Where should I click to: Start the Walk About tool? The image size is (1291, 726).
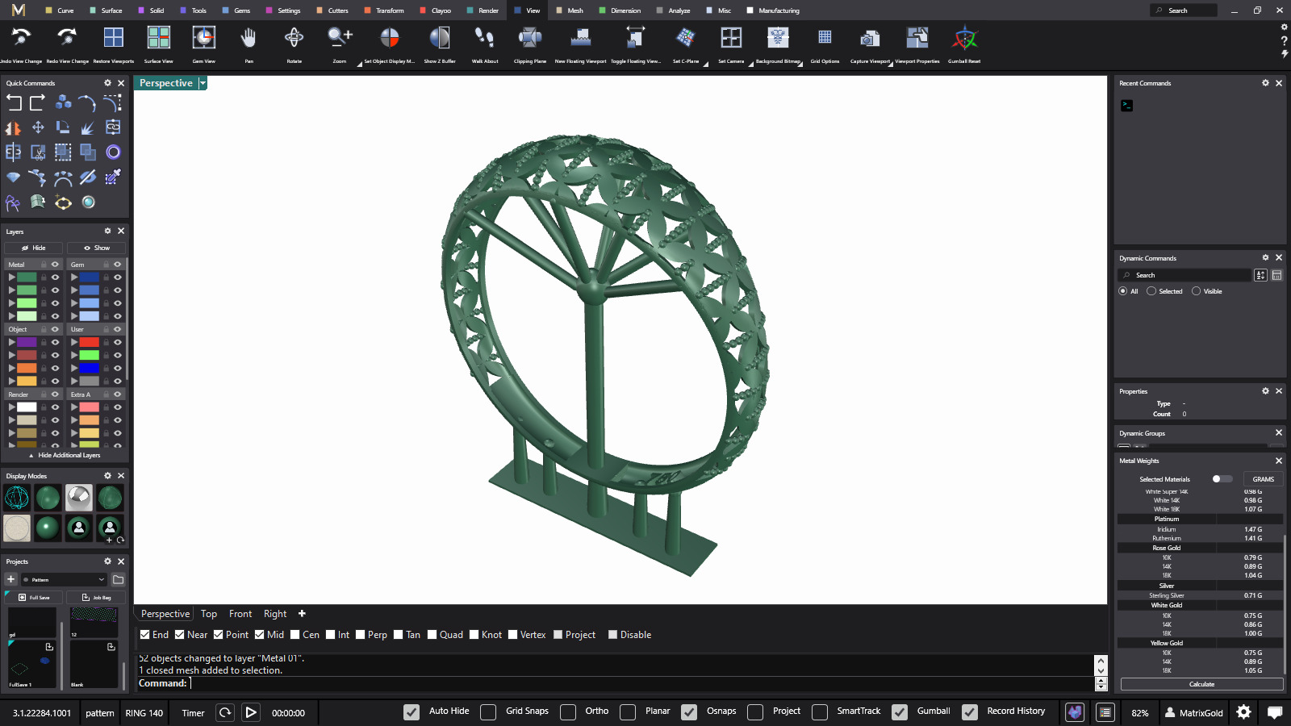[485, 38]
